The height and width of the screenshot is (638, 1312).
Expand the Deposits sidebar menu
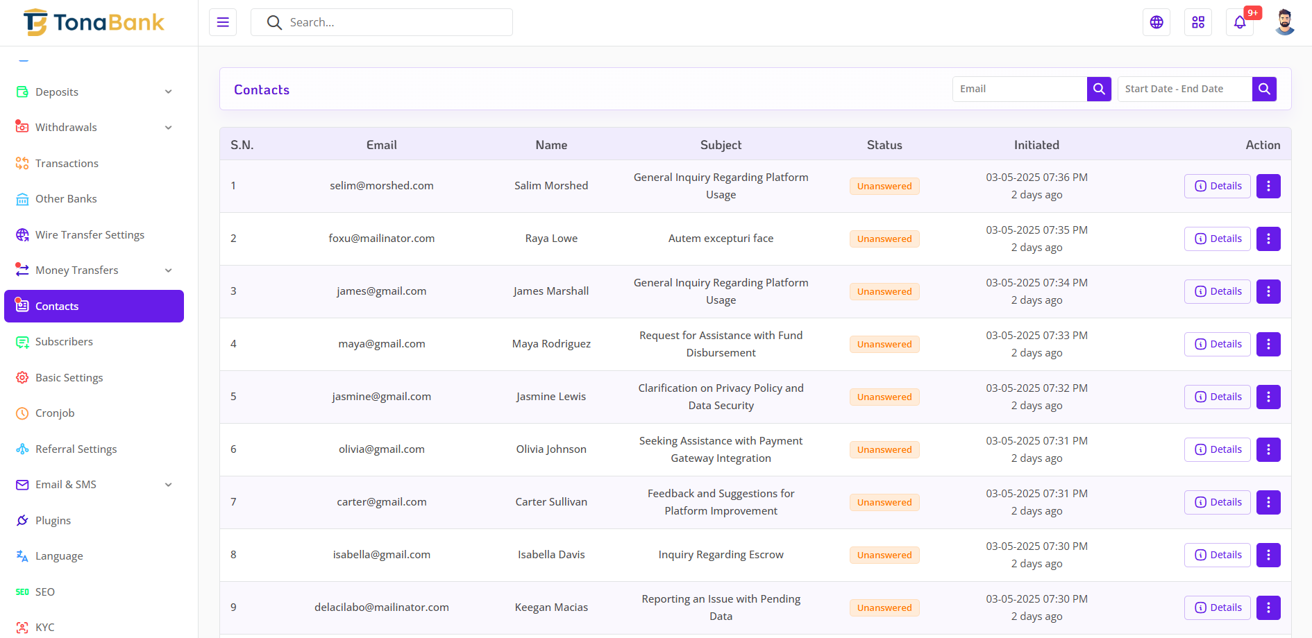click(x=94, y=92)
